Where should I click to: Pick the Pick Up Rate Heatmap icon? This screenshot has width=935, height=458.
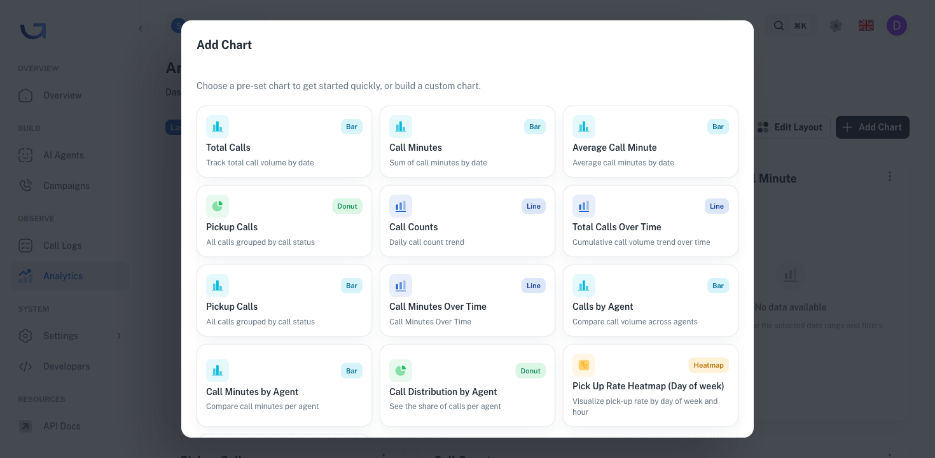click(584, 365)
